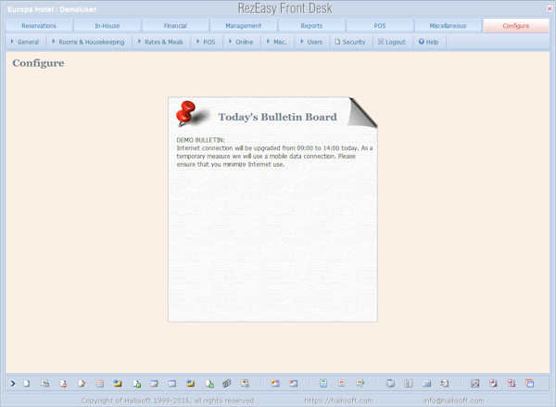Expand the Users submenu
This screenshot has height=407, width=556.
pos(311,42)
